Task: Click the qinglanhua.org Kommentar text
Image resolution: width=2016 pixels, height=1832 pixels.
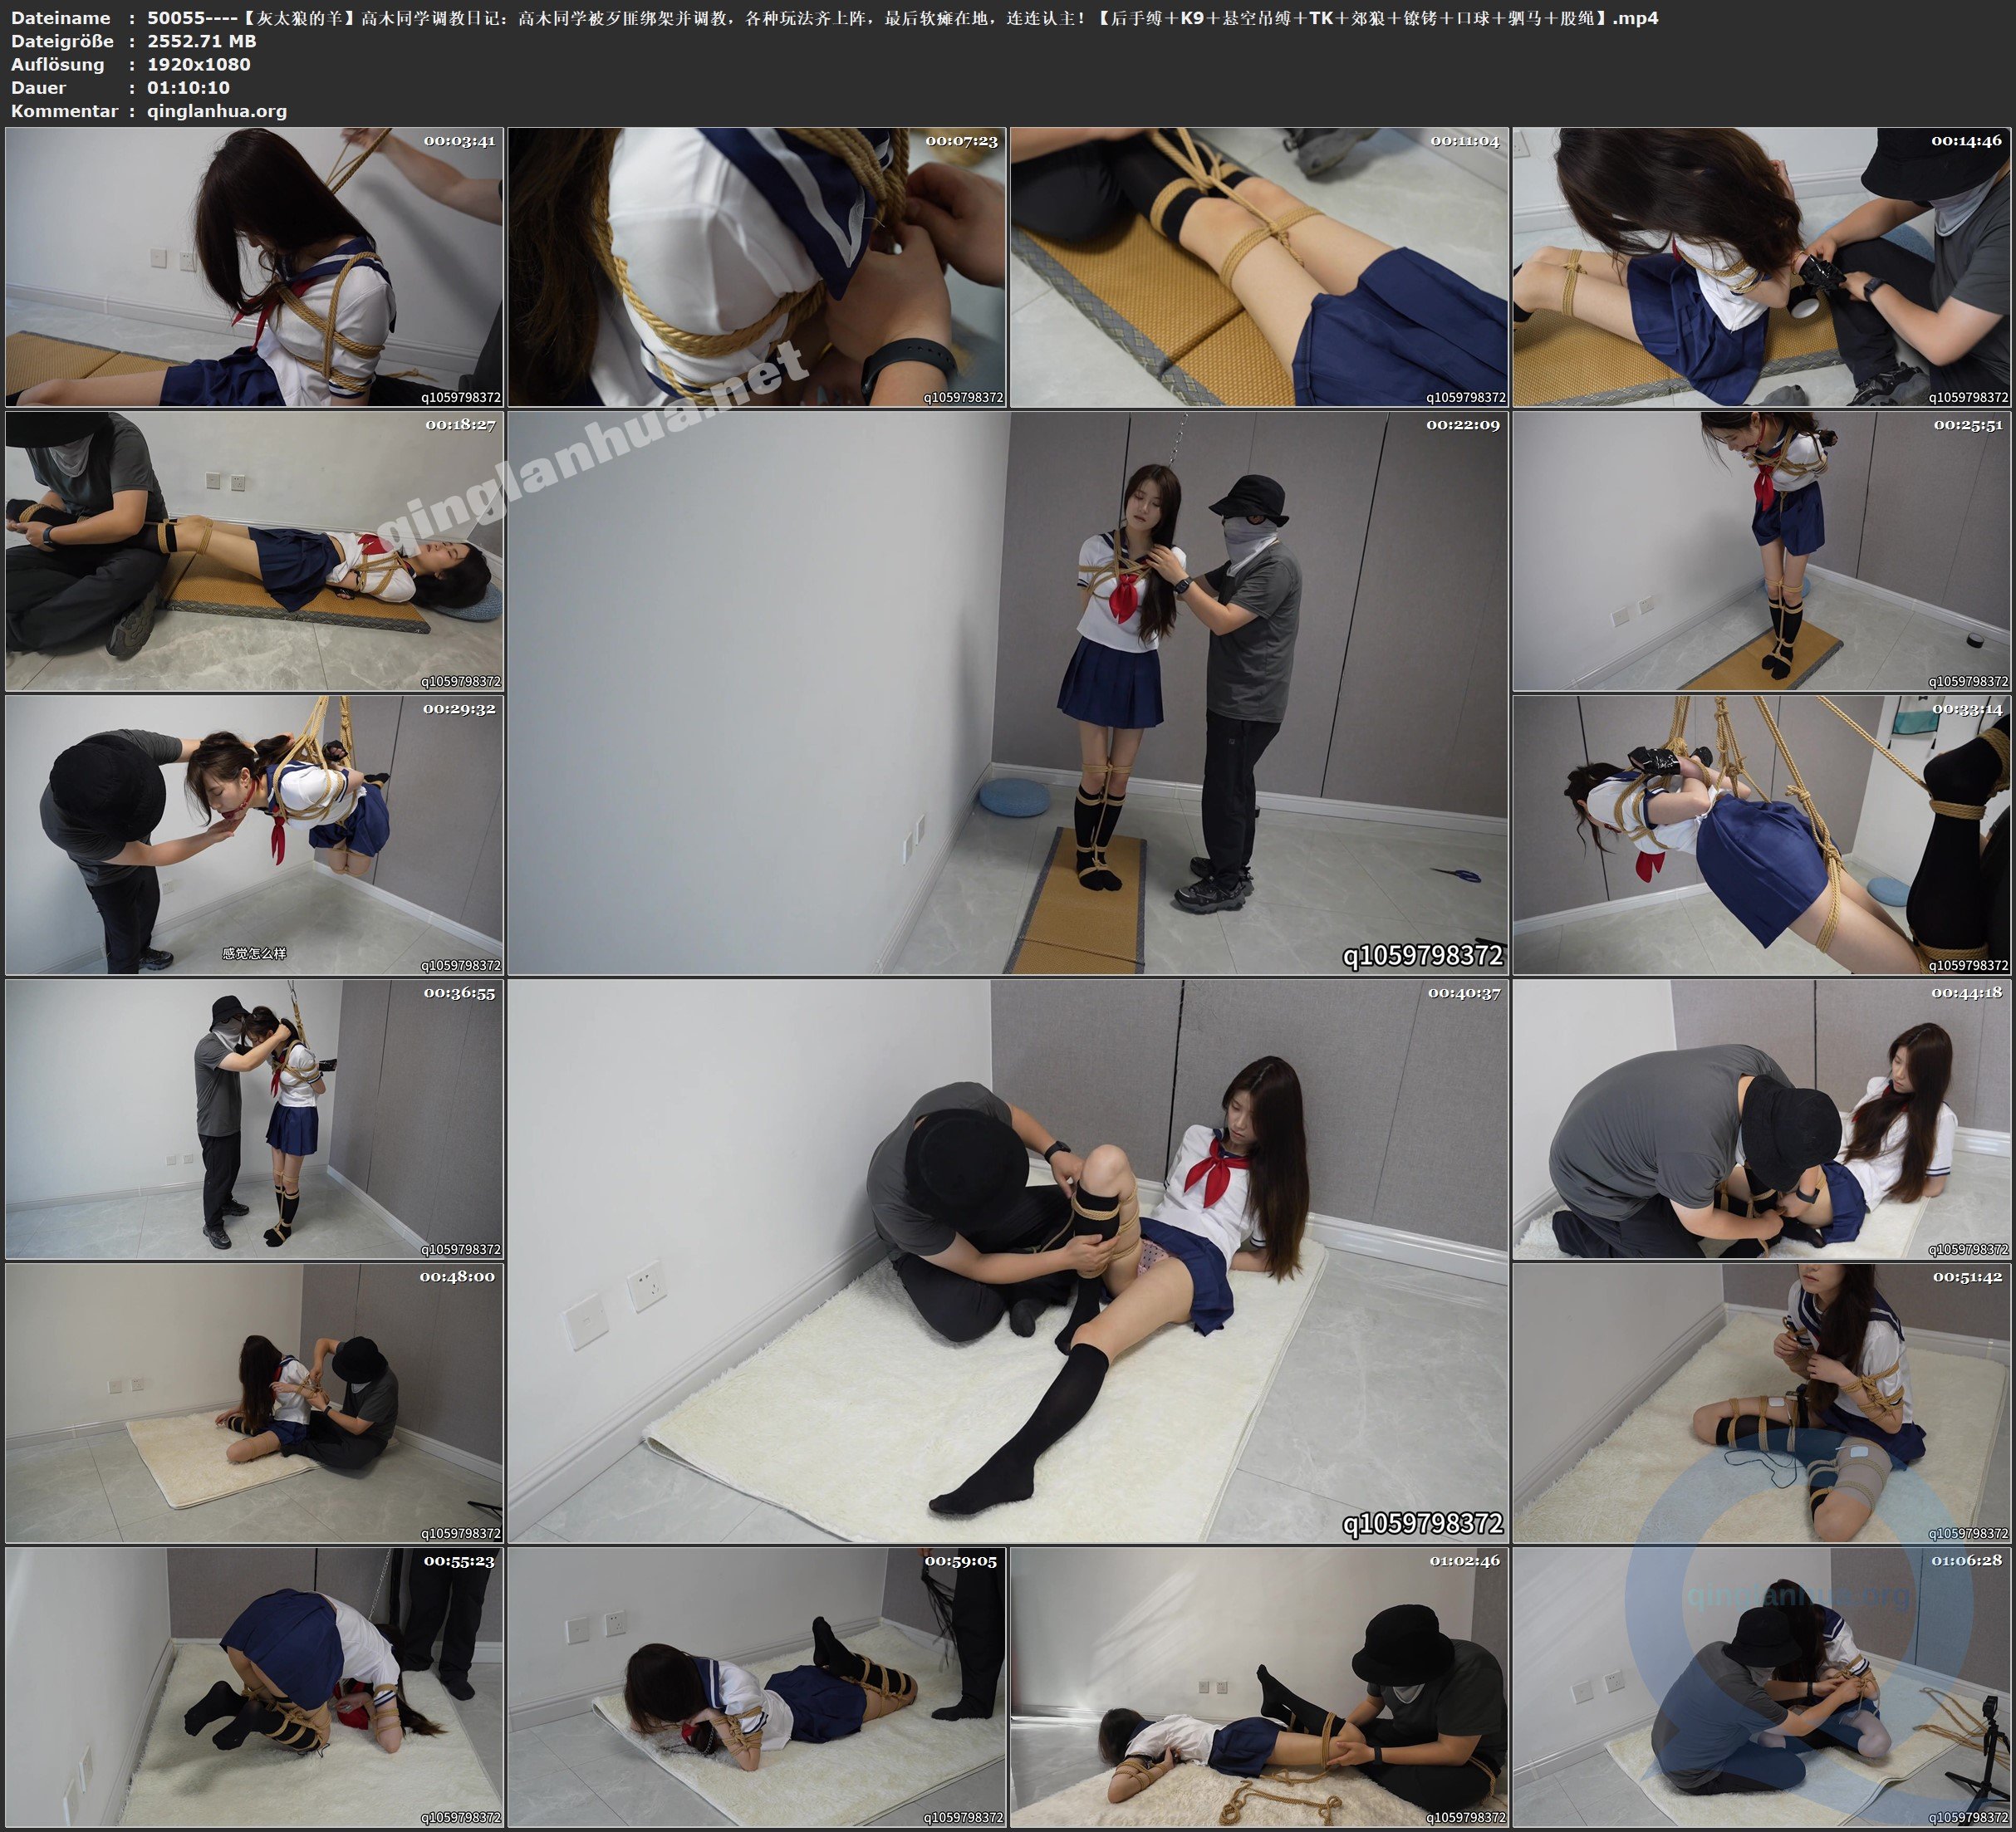Action: tap(217, 111)
